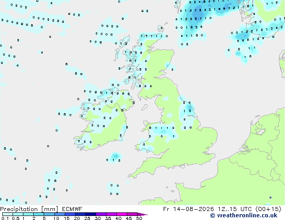Click the 'Fr 14-08-2026' date text
285x220 pixels.
(x=188, y=209)
